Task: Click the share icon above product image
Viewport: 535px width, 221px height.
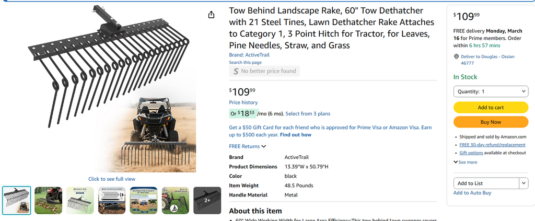Action: tap(211, 15)
